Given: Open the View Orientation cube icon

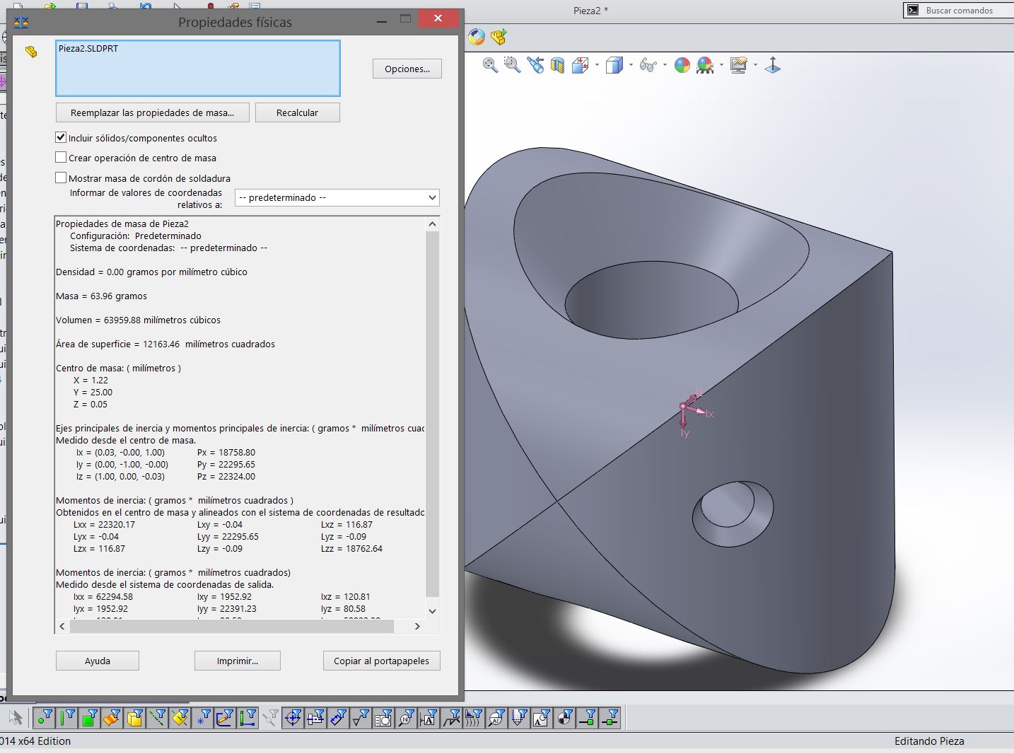Looking at the screenshot, I should [581, 65].
